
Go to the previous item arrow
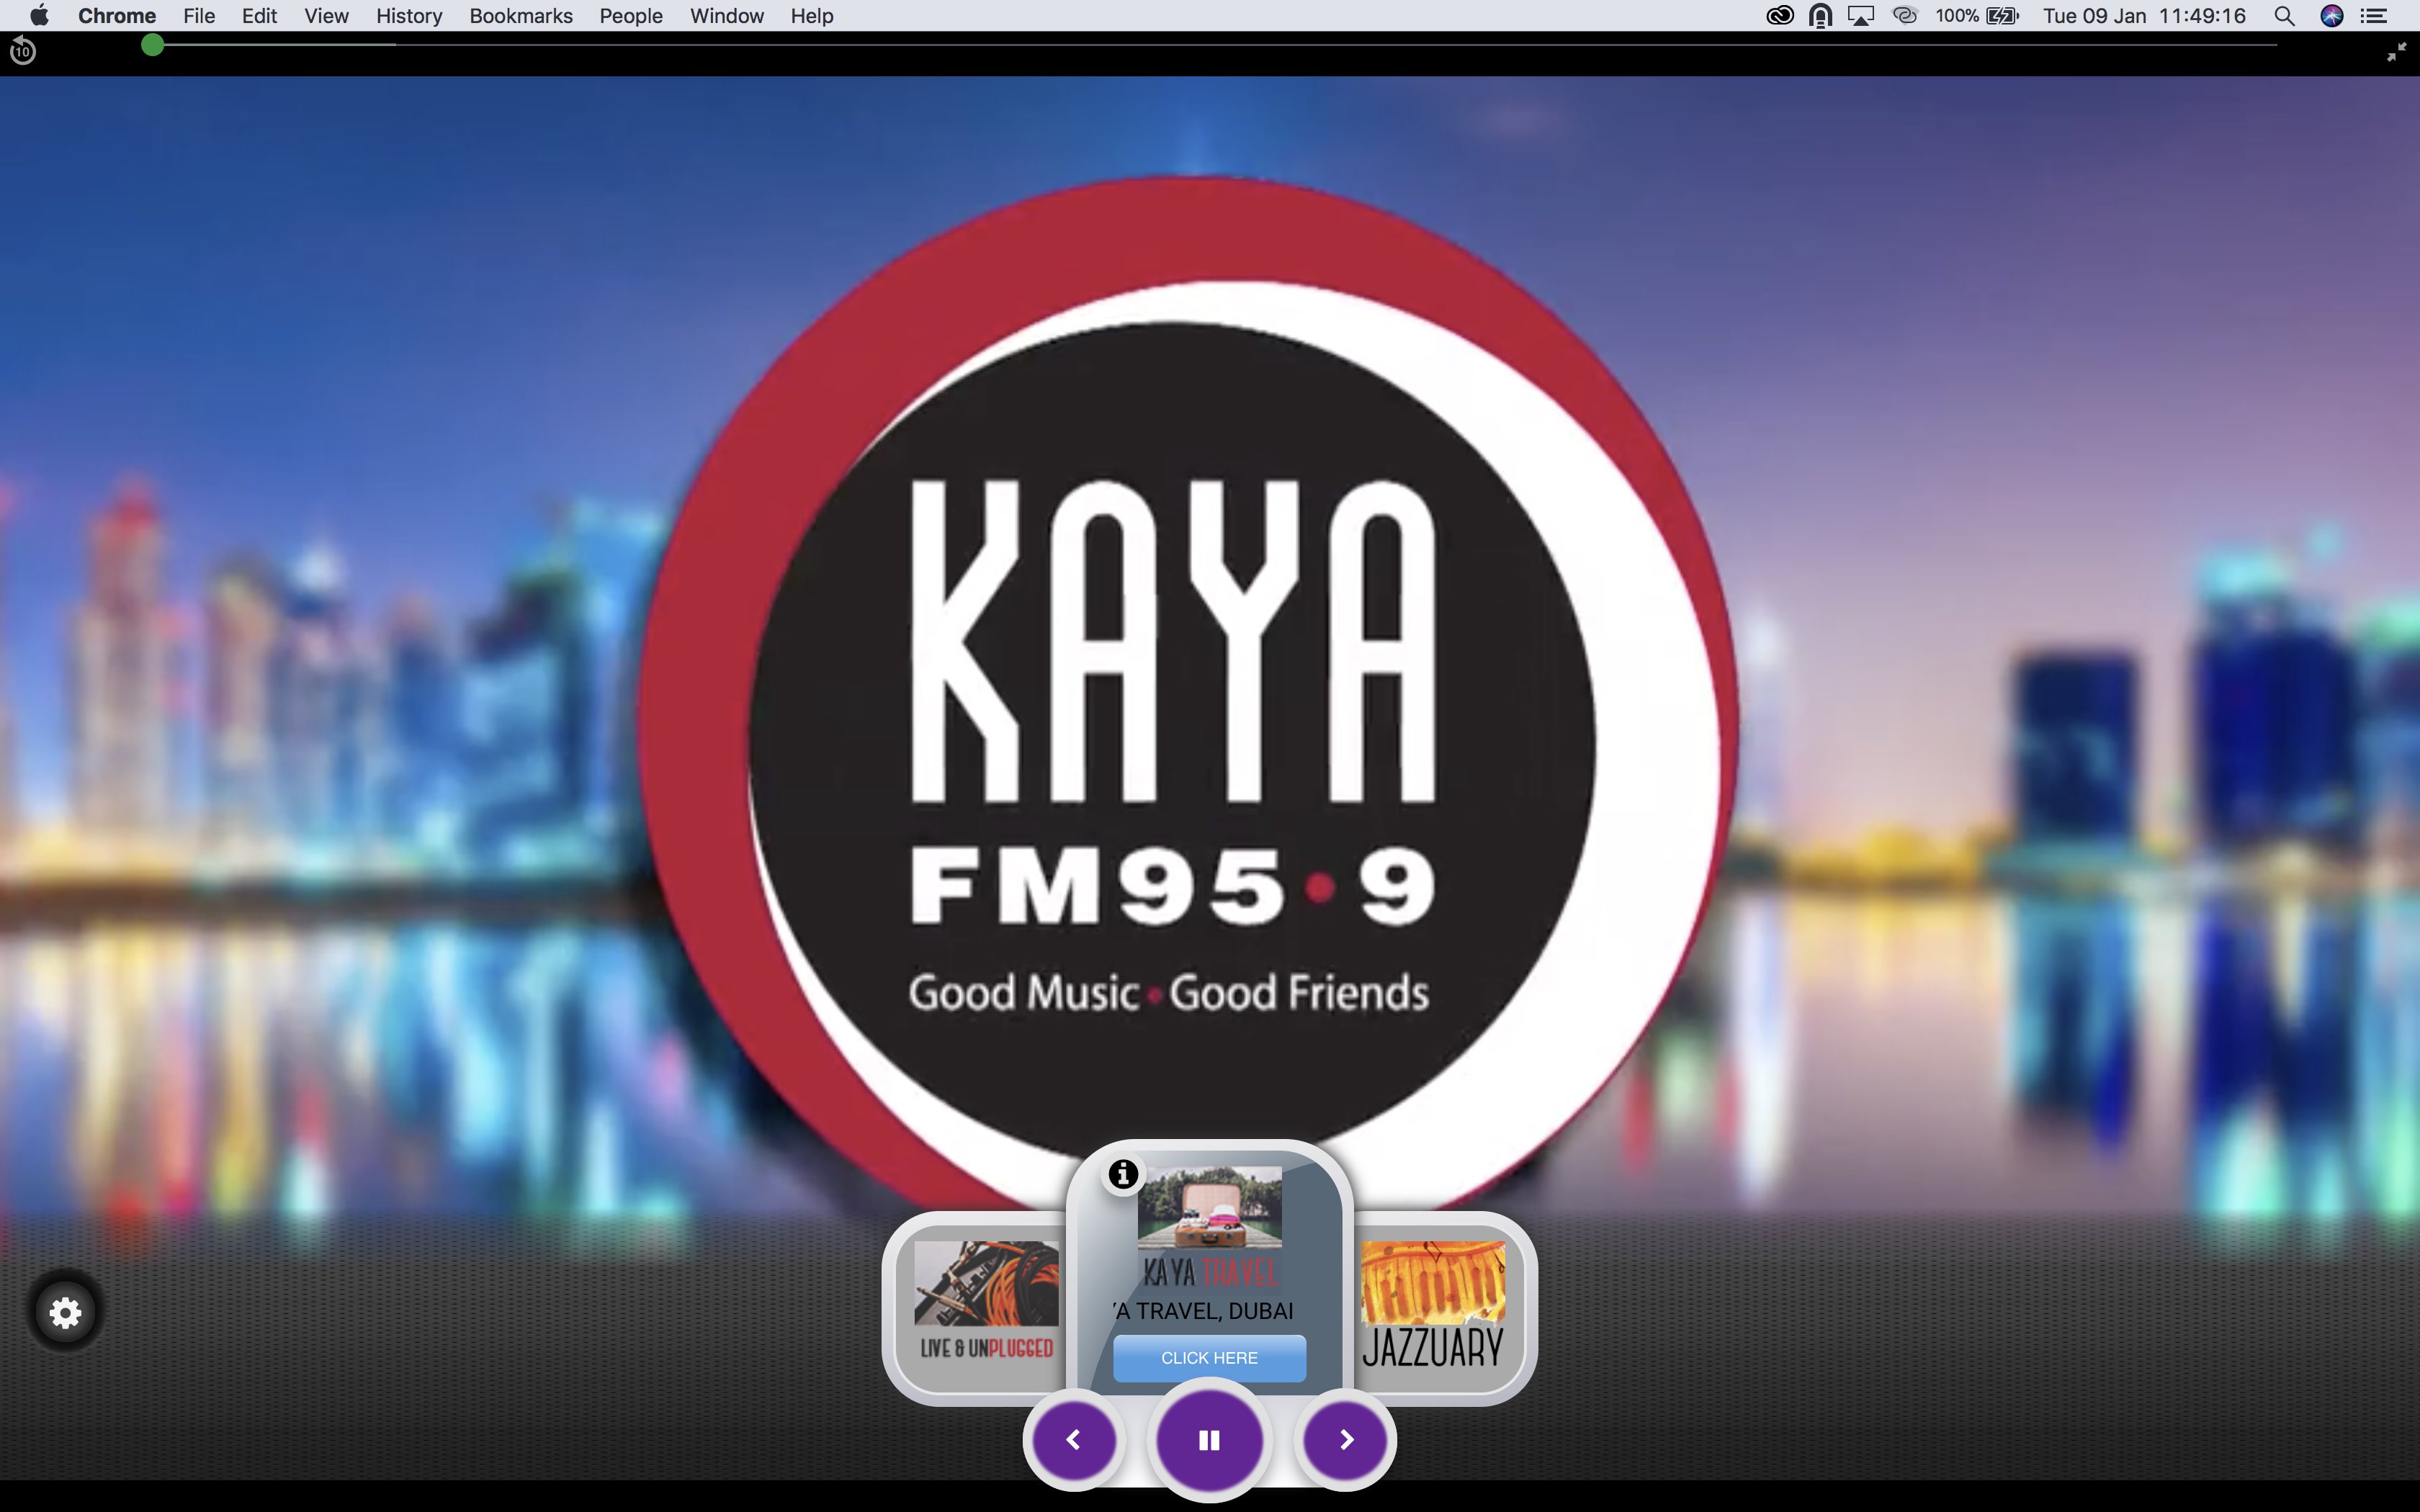pyautogui.click(x=1074, y=1440)
